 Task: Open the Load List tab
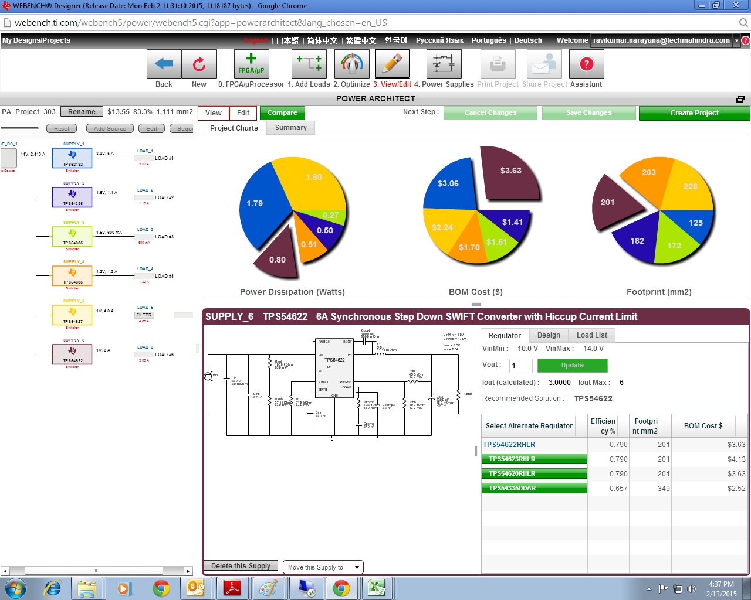(592, 335)
